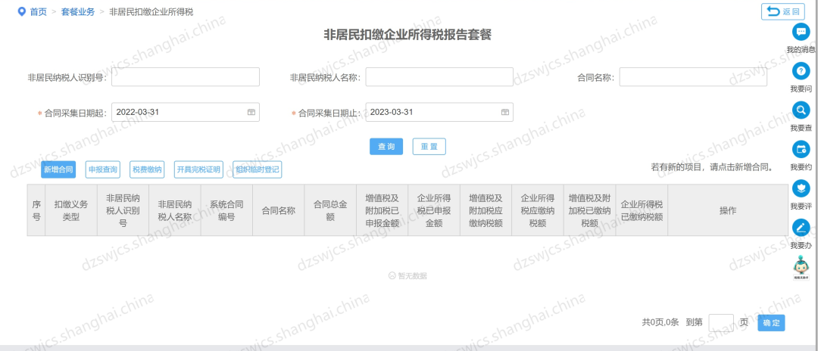This screenshot has width=818, height=351.
Task: Click the 我要问 question icon
Action: (801, 70)
